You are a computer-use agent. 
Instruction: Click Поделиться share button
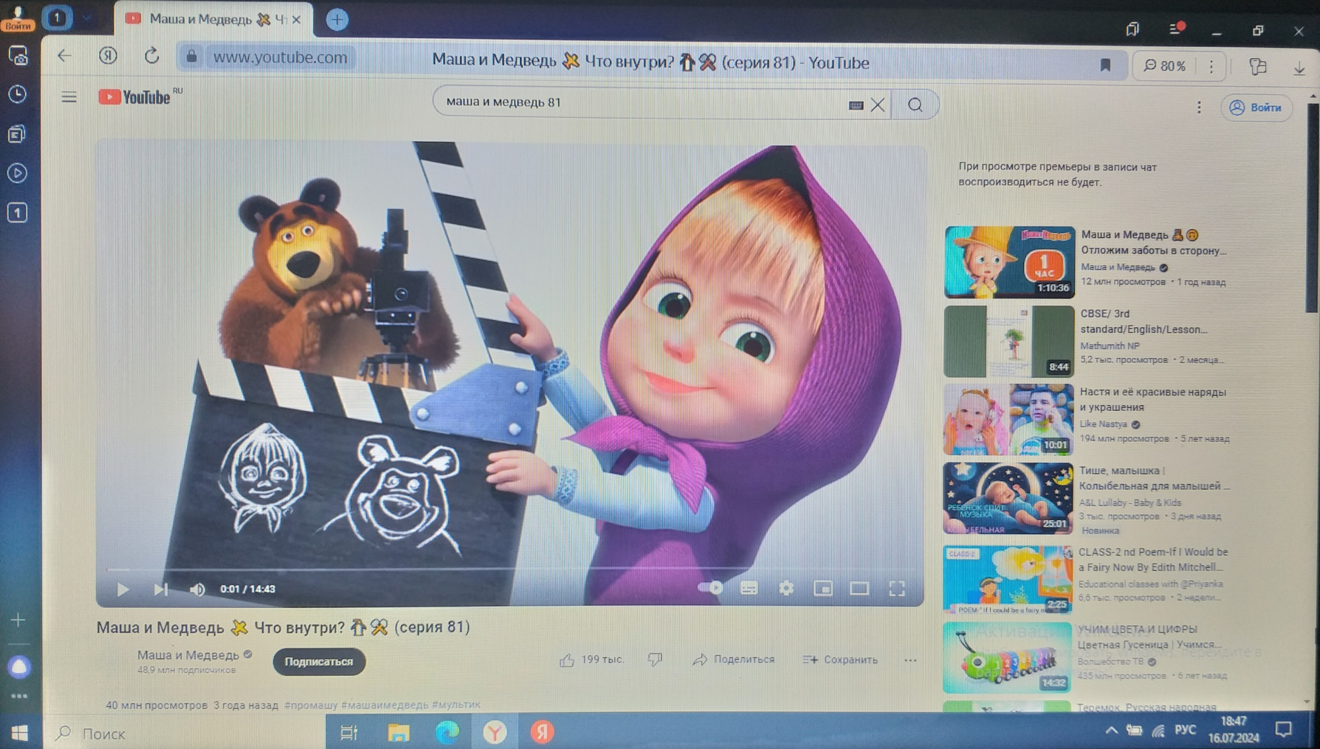(734, 659)
